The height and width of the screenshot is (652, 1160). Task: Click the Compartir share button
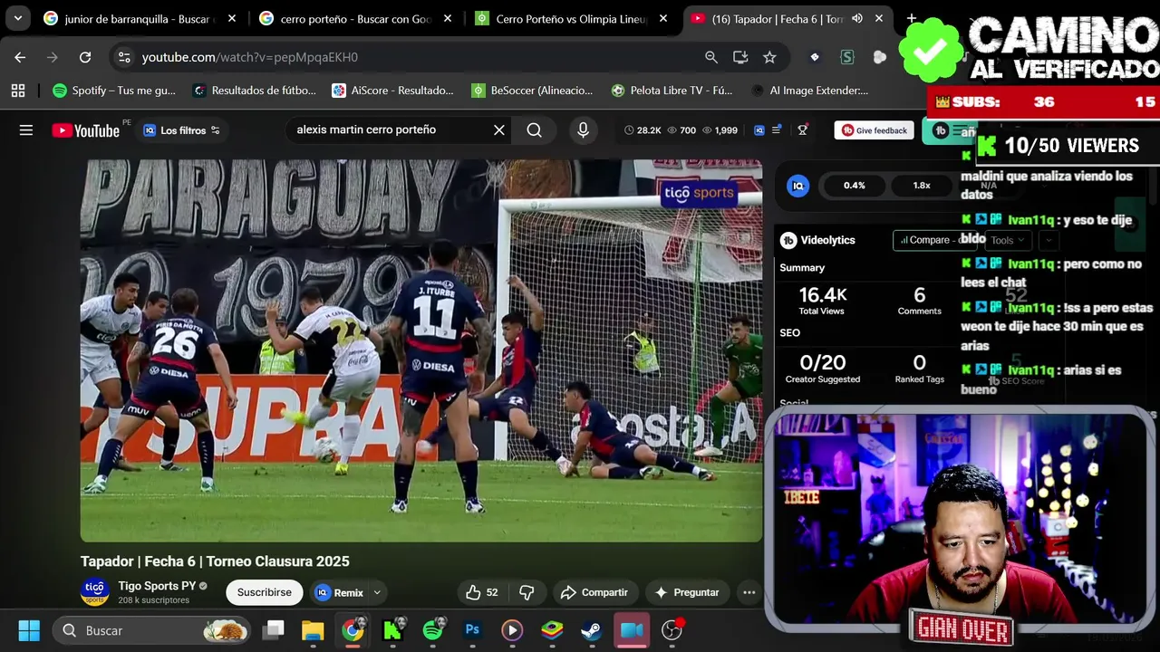[594, 592]
